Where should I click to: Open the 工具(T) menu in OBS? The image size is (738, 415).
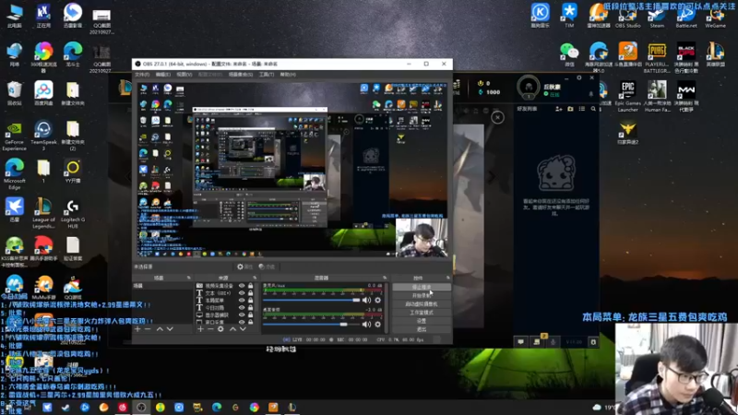(267, 75)
